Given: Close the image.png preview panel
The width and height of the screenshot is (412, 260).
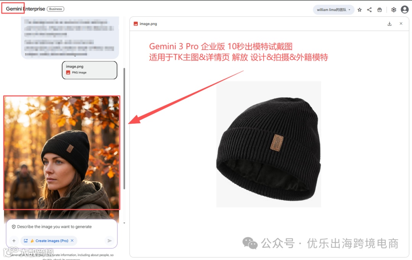Looking at the screenshot, I should (401, 23).
